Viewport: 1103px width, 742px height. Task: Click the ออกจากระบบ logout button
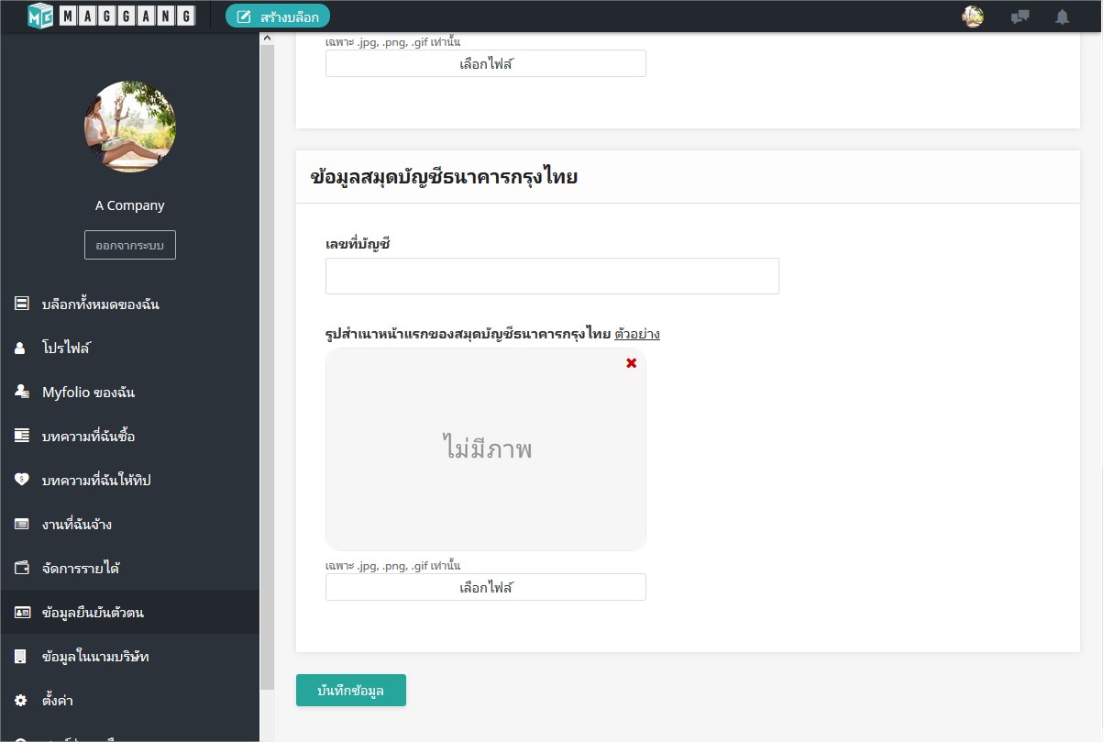[130, 245]
